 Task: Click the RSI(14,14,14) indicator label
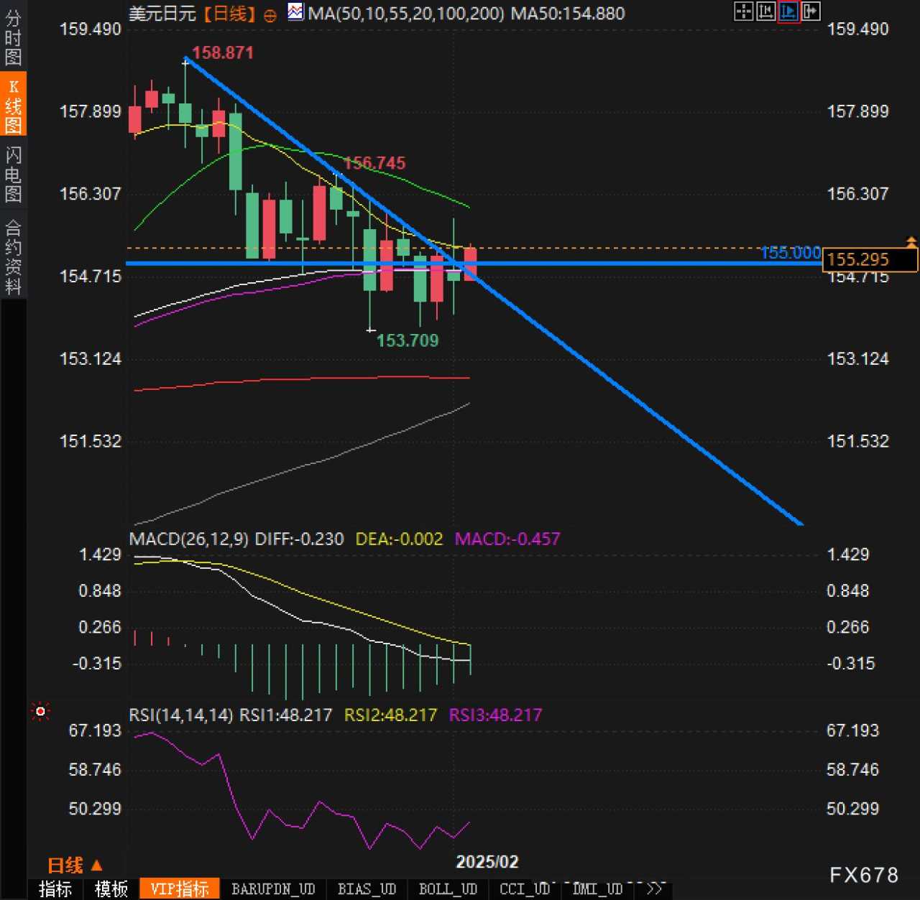pos(181,715)
